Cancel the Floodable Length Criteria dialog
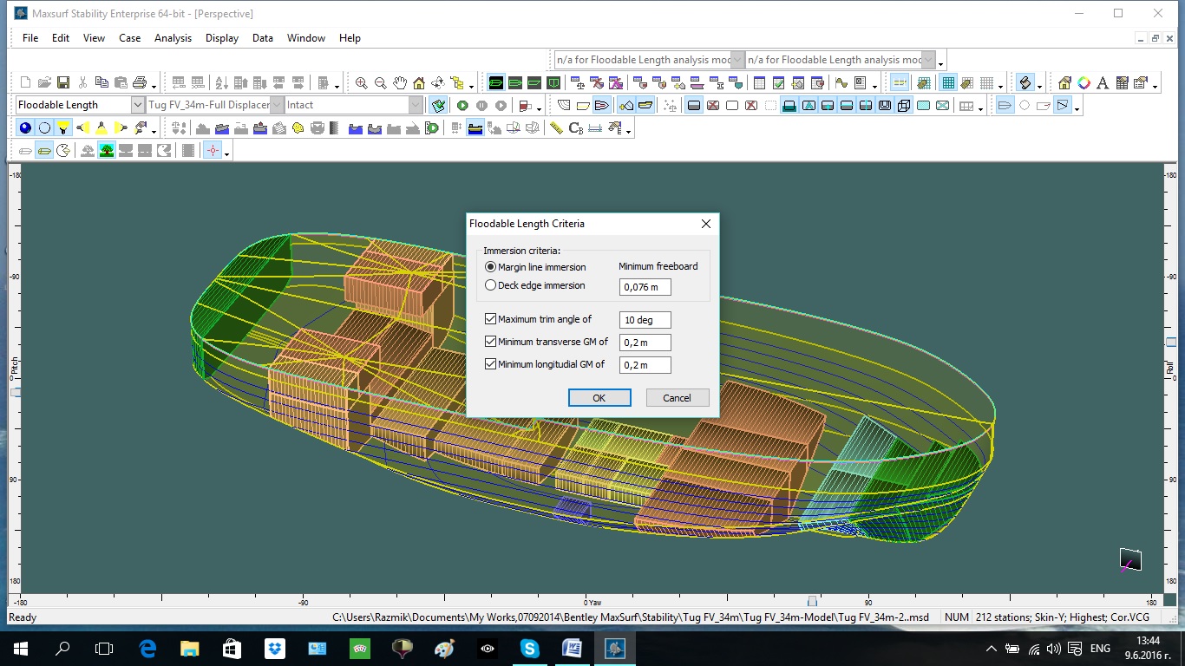Image resolution: width=1185 pixels, height=666 pixels. click(677, 398)
